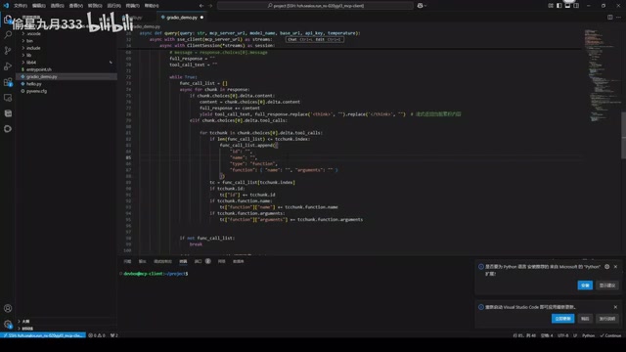The image size is (626, 352).
Task: Click the editor minimap
Action: click(x=602, y=76)
